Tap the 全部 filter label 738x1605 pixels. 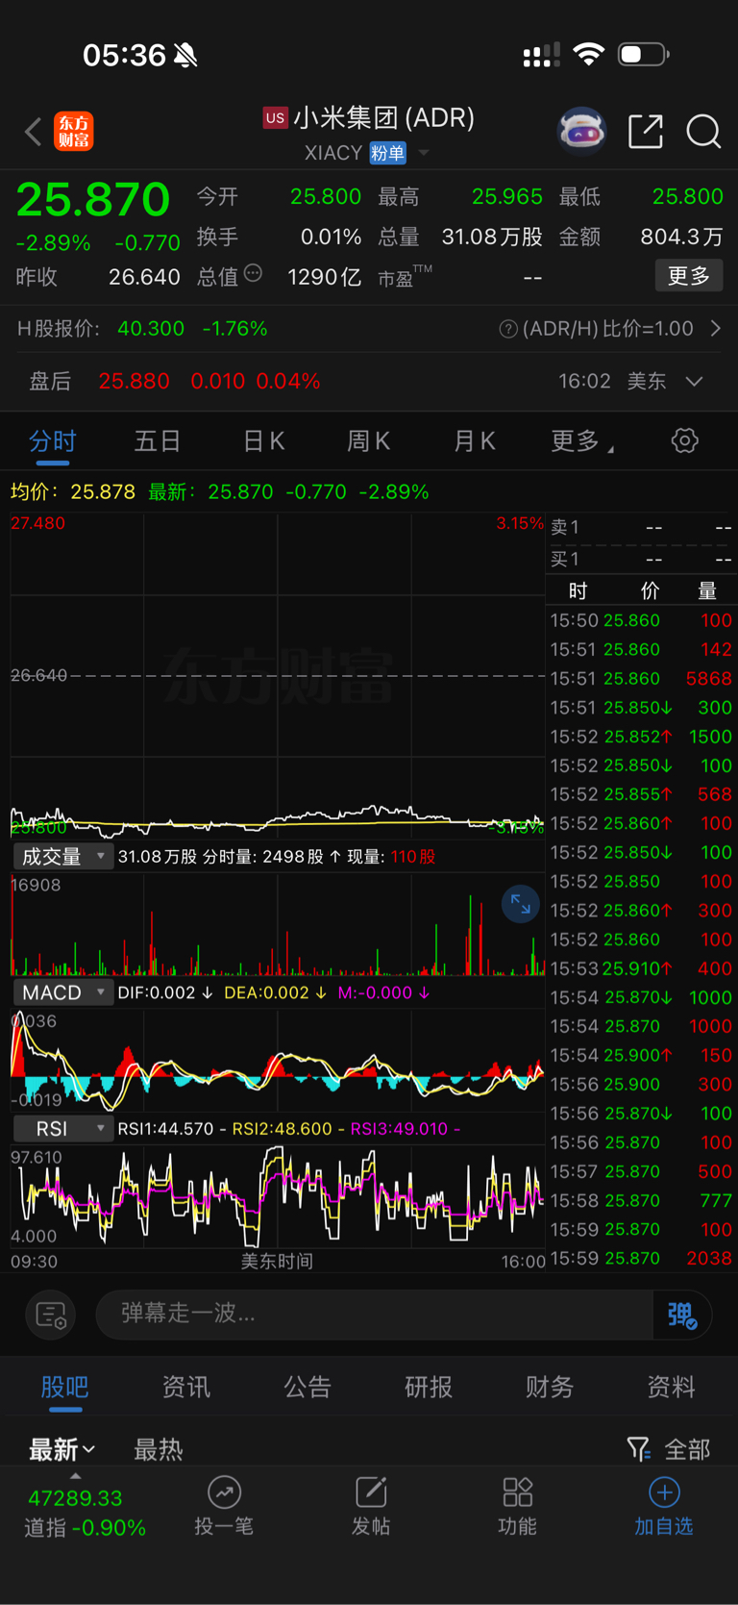tap(687, 1449)
